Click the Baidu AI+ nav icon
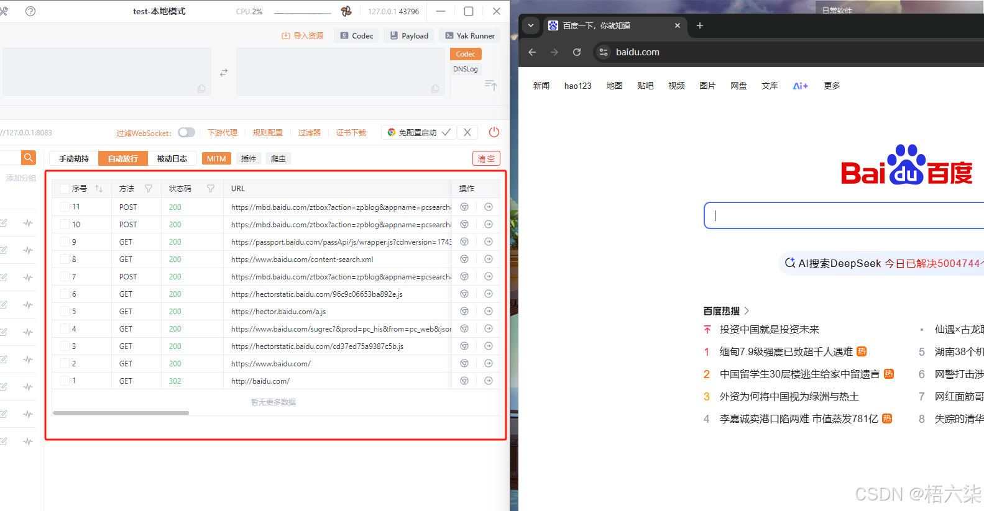The height and width of the screenshot is (511, 984). 801,86
